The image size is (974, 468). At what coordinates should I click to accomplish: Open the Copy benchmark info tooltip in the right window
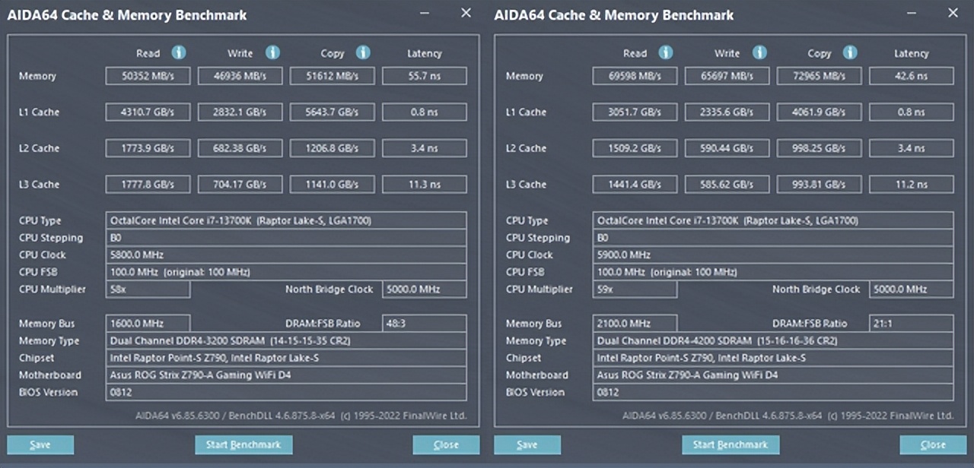click(x=850, y=53)
